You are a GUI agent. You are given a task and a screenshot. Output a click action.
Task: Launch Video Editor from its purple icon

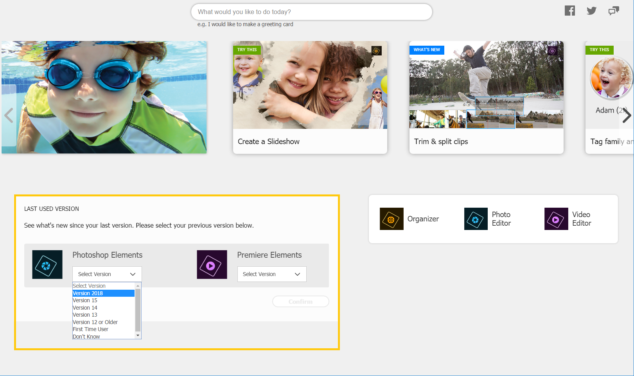point(556,219)
